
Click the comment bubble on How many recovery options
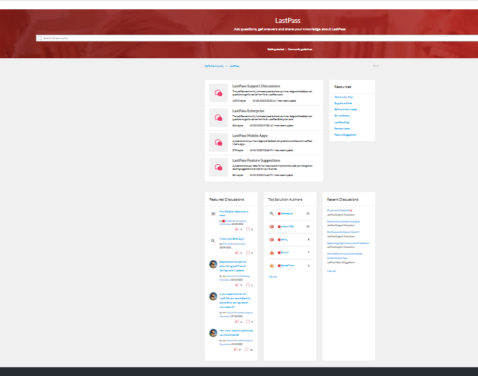[x=246, y=349]
